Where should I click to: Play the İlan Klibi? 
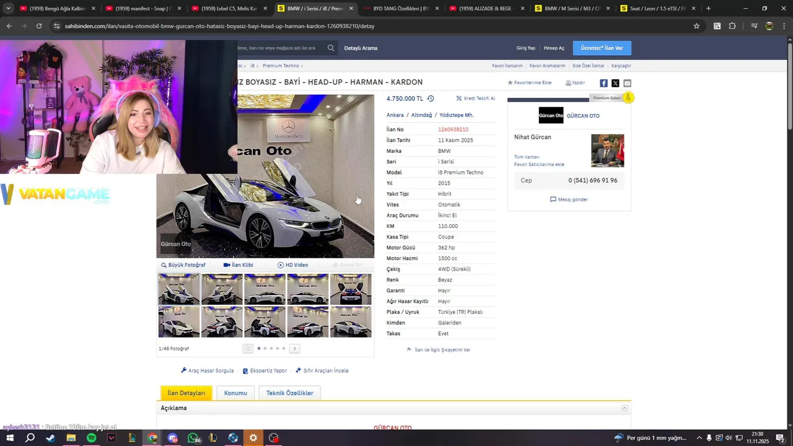click(x=238, y=265)
